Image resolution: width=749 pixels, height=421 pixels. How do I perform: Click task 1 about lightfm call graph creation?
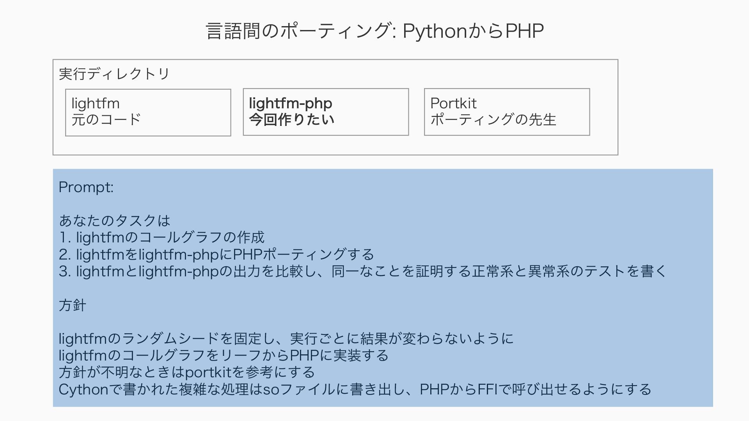[x=162, y=237]
